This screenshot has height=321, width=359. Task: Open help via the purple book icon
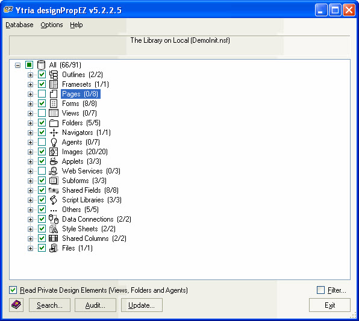click(16, 305)
